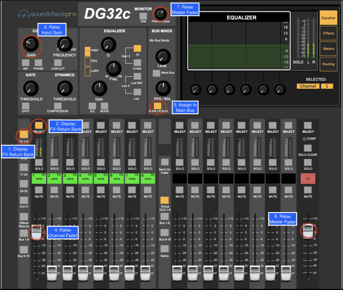Click the GATE section THRESHOLD knob

[x=31, y=89]
